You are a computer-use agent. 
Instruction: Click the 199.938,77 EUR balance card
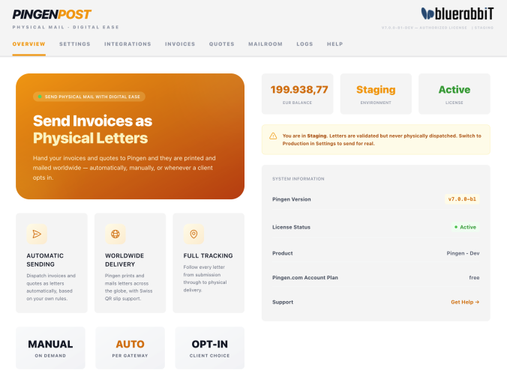pos(298,94)
